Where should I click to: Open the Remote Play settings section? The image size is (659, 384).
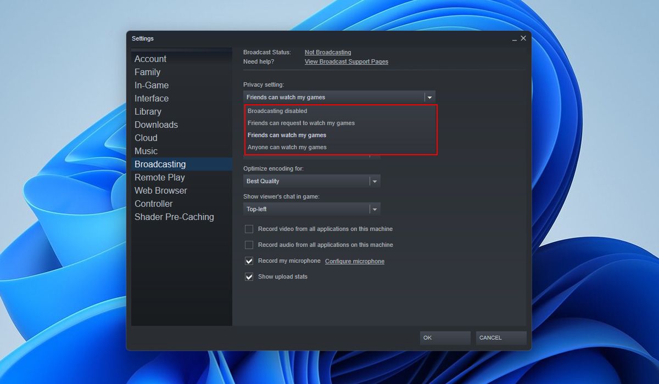[160, 177]
